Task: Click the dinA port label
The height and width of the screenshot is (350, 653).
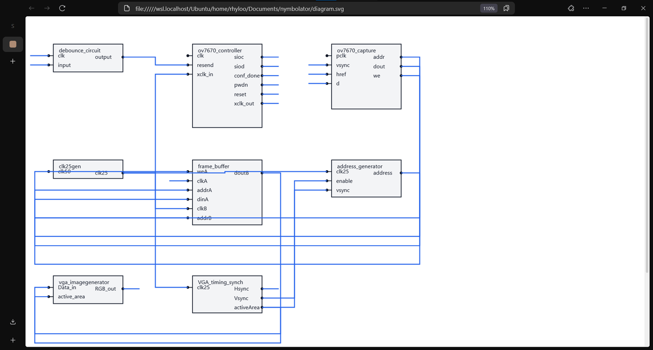Action: pyautogui.click(x=202, y=199)
